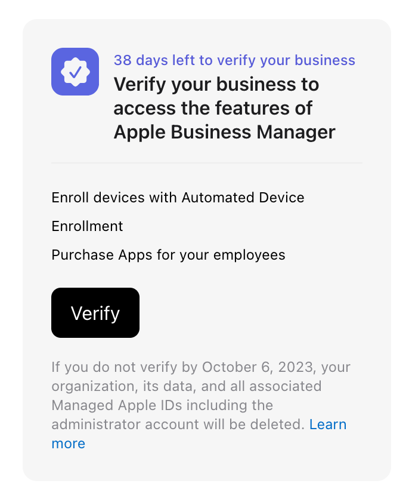Click 'Purchase Apps for your employees' text
Image resolution: width=409 pixels, height=499 pixels.
point(168,255)
